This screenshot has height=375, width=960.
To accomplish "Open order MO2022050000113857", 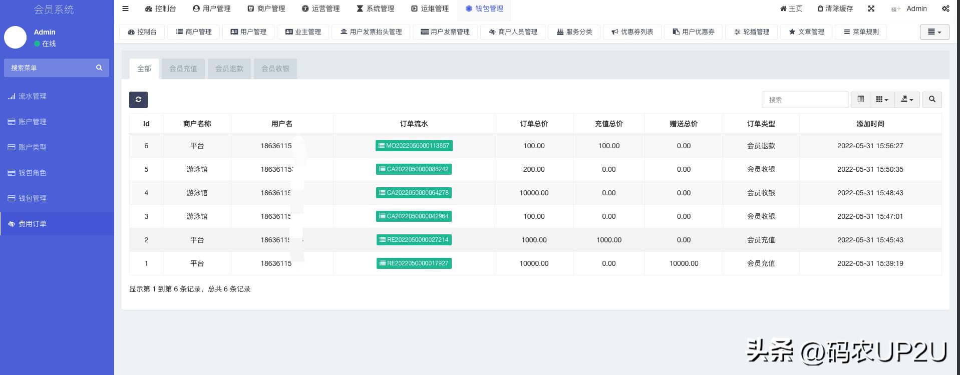I will coord(414,146).
